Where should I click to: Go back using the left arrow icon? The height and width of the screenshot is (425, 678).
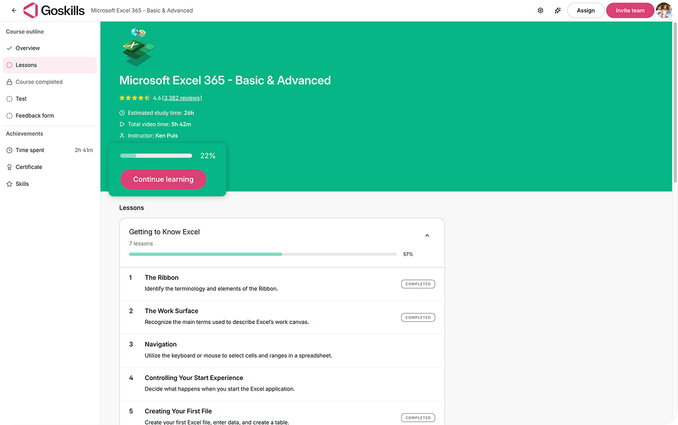(14, 11)
